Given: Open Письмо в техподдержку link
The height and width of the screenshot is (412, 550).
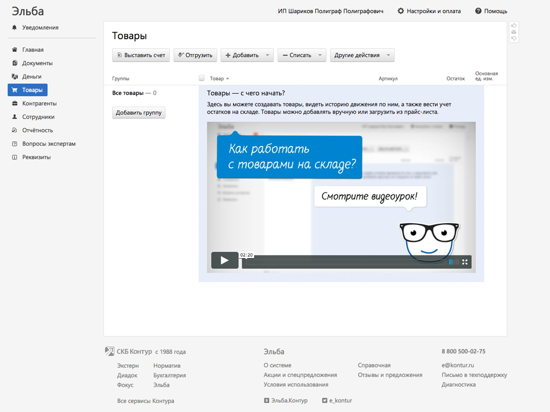Looking at the screenshot, I should (x=474, y=375).
